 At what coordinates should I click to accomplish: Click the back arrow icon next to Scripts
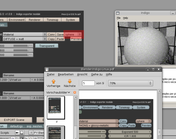[x=17, y=133]
